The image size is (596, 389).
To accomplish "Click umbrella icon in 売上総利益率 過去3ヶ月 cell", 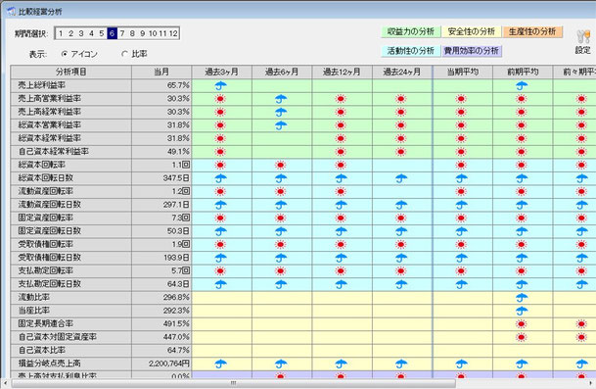I will [x=221, y=85].
